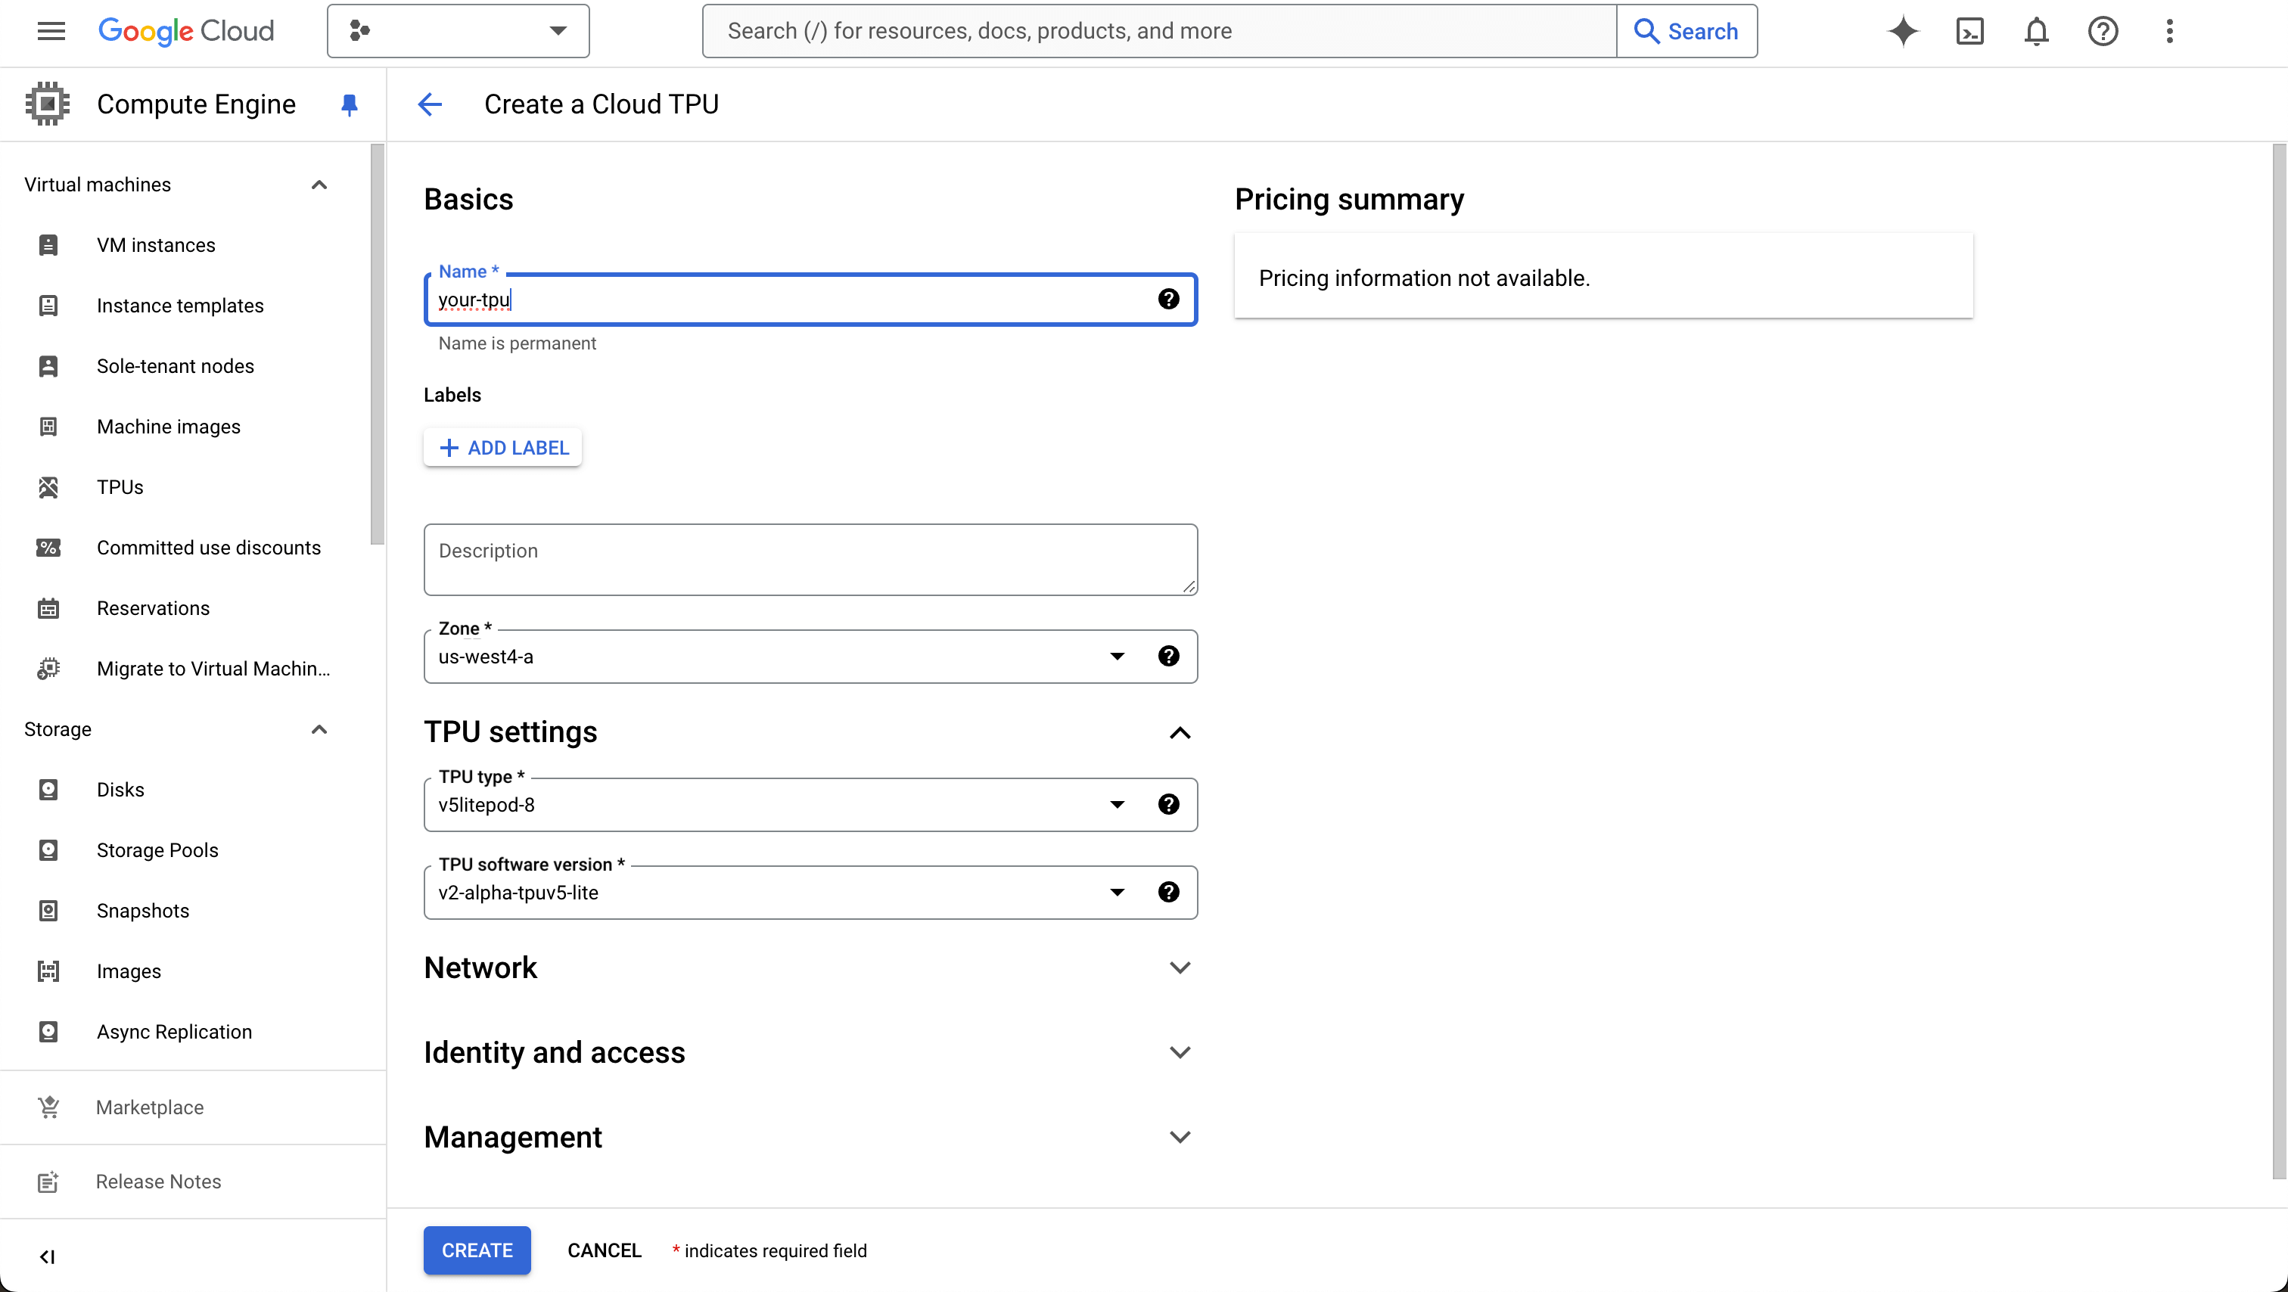Click the Marketplace menu item

(x=149, y=1108)
